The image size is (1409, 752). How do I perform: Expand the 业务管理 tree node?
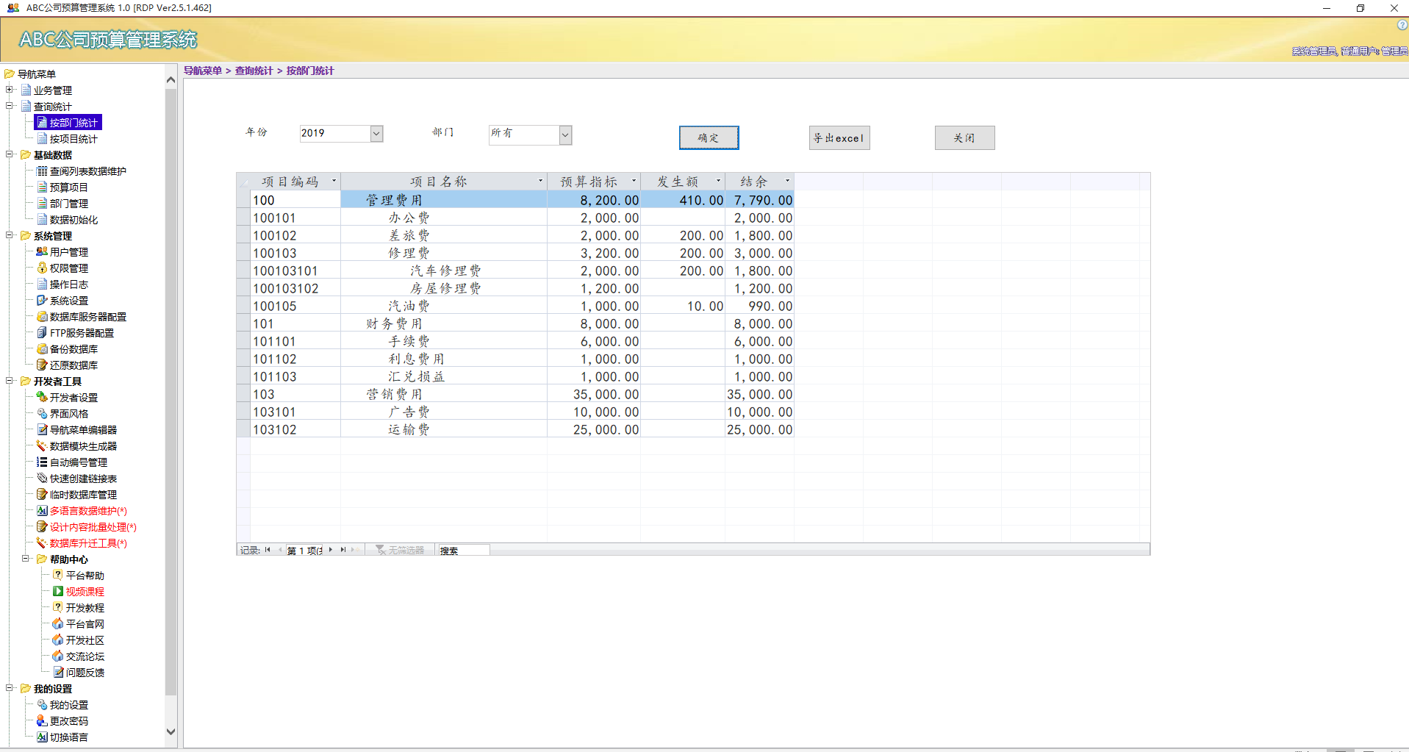(10, 90)
